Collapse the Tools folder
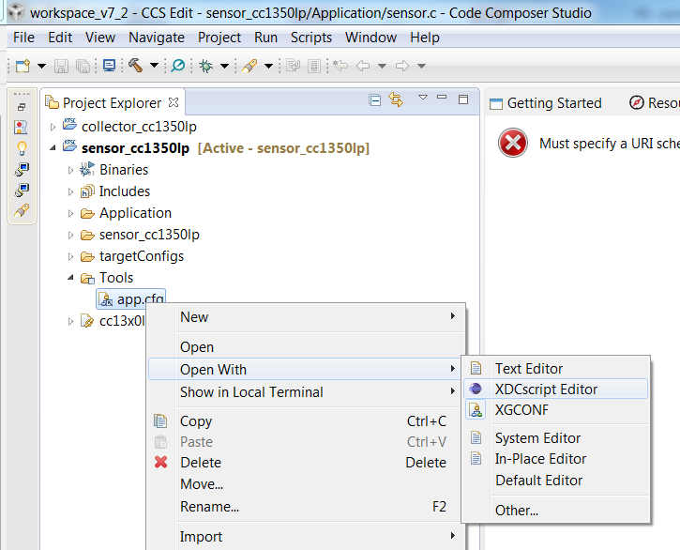 pyautogui.click(x=70, y=278)
